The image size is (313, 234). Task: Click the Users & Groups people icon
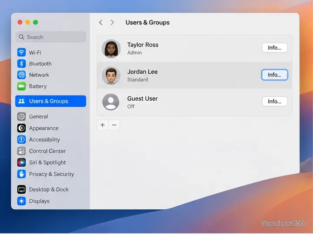[21, 101]
